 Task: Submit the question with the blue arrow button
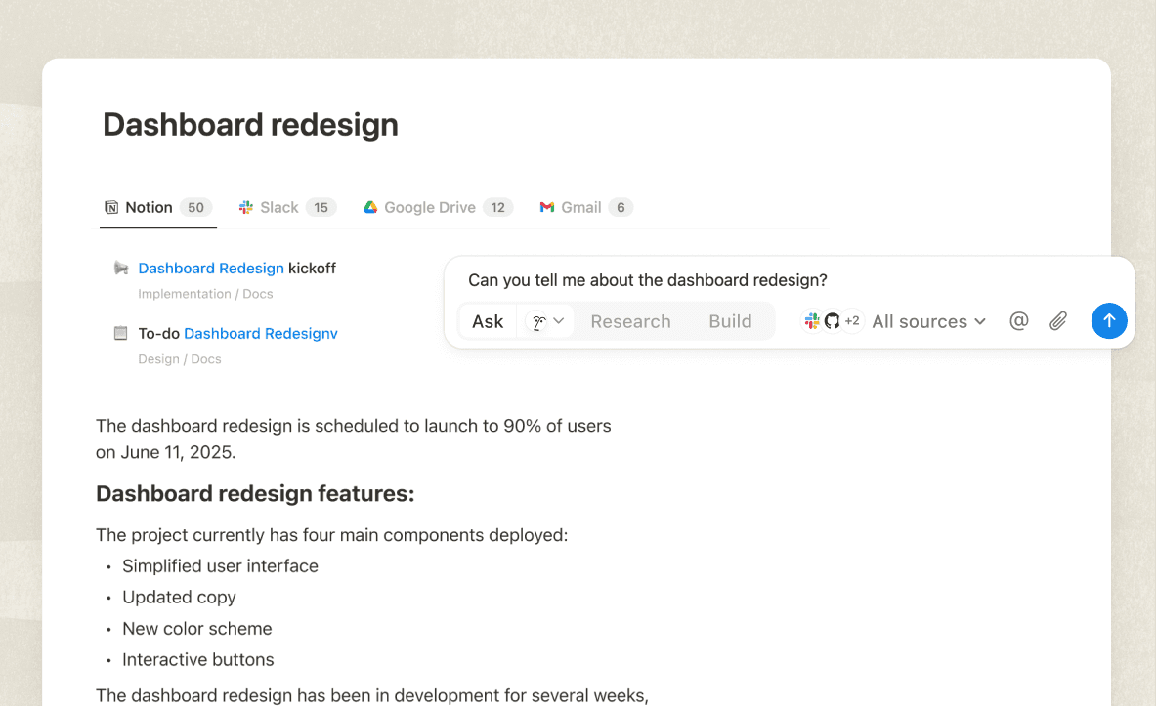1109,320
